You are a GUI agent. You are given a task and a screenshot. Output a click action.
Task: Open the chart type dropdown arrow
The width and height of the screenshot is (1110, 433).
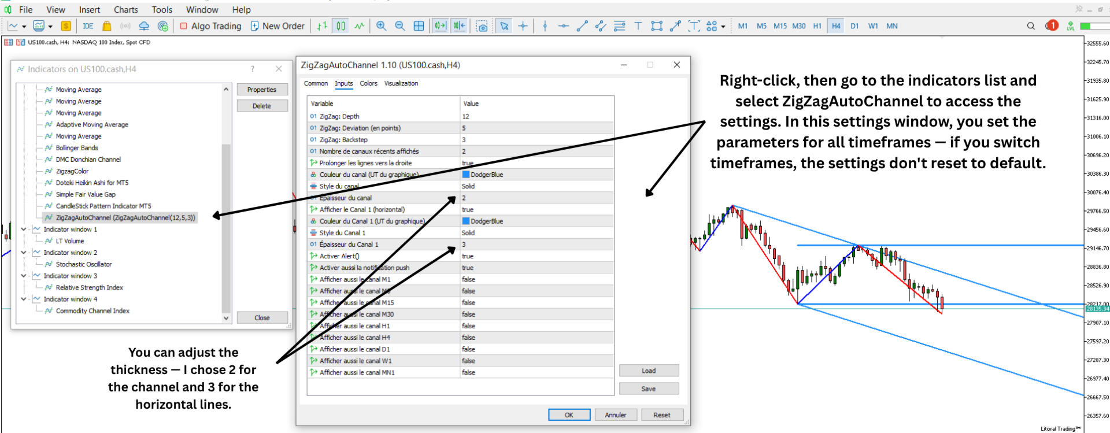24,27
